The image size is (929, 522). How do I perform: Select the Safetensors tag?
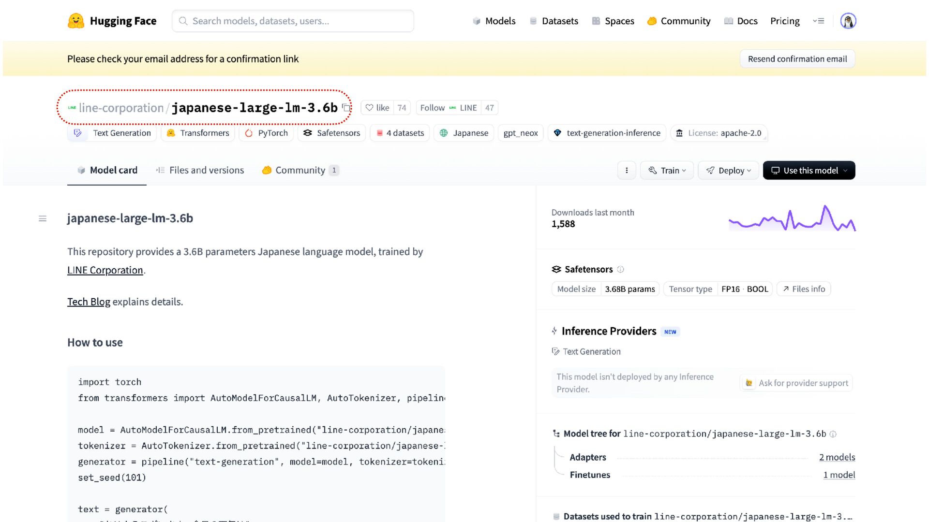(332, 133)
